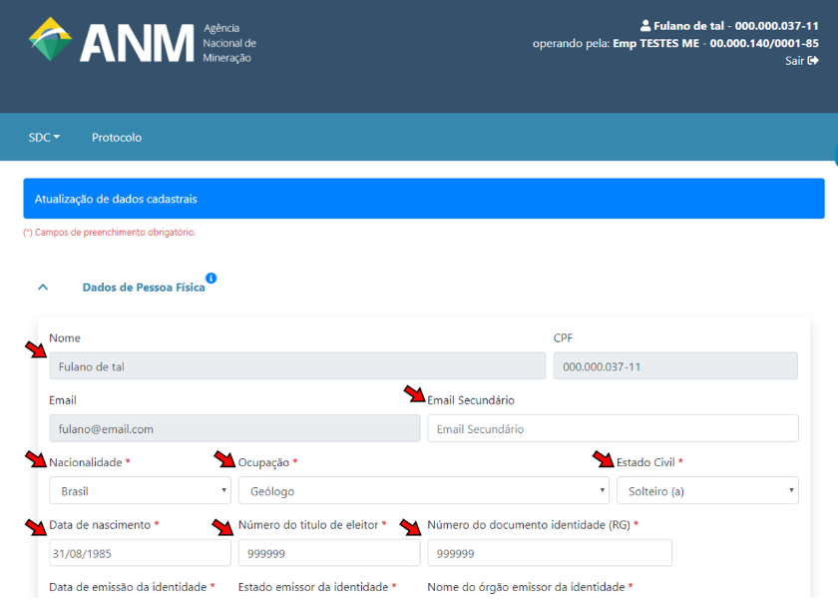Focus the Número do titulo de eleitor field

click(328, 553)
